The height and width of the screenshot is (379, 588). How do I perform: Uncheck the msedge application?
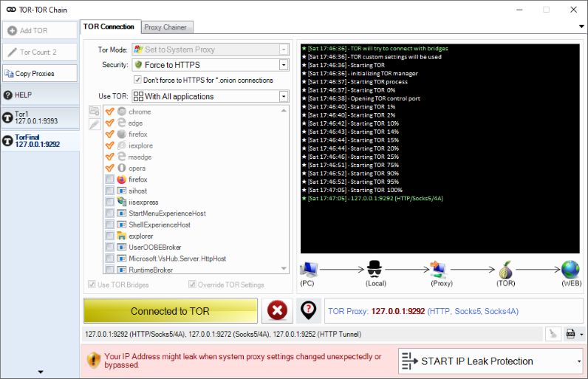coord(110,157)
